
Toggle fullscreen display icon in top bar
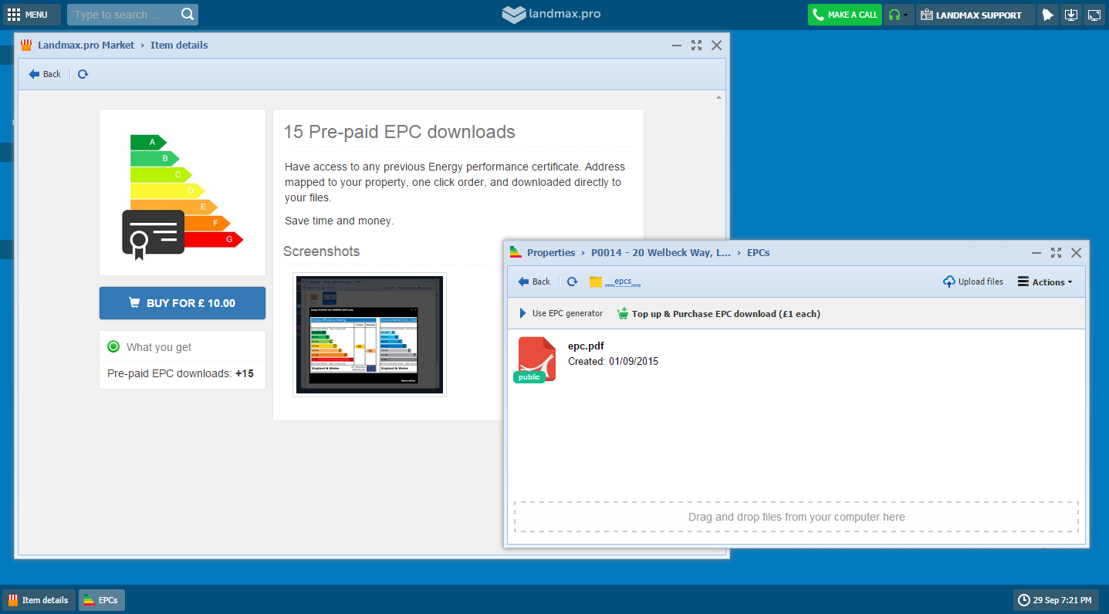click(x=1094, y=15)
